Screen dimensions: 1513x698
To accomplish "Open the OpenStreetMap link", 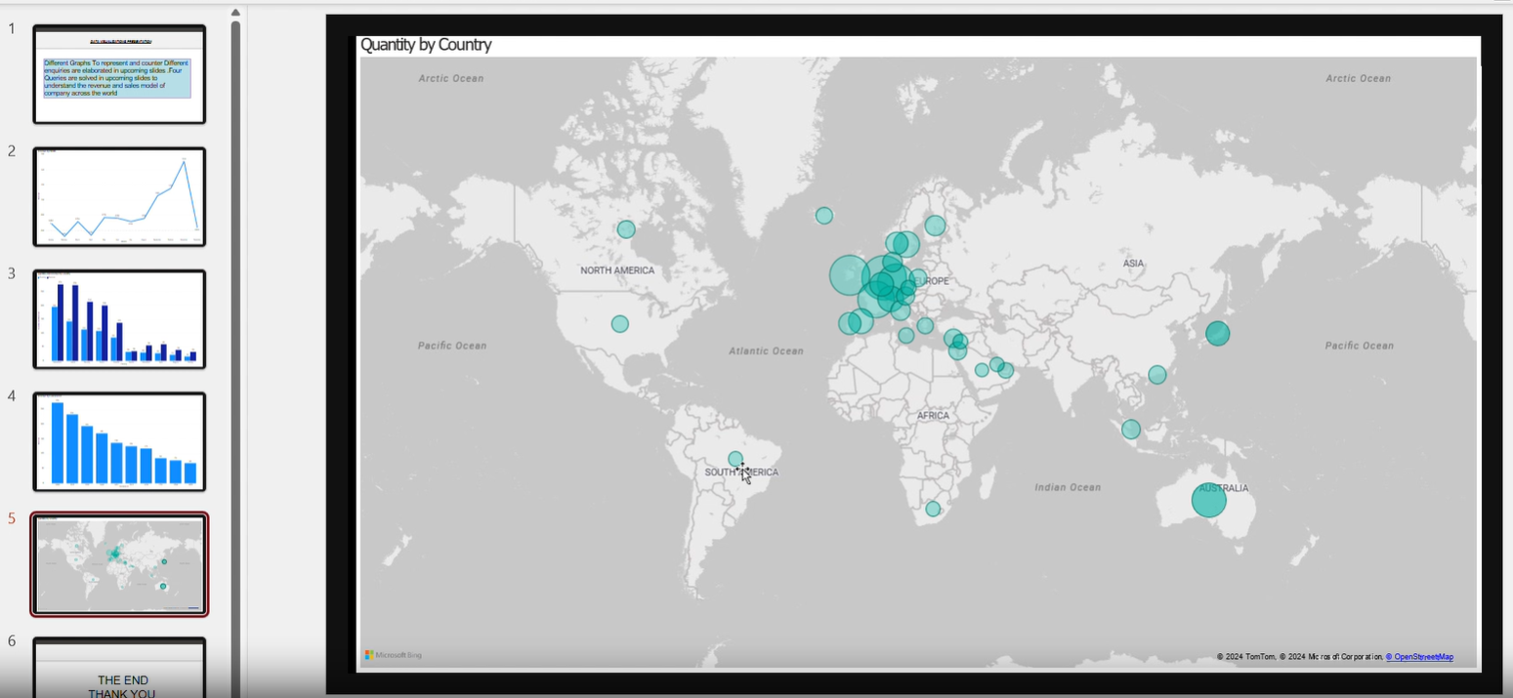I will pos(1420,657).
